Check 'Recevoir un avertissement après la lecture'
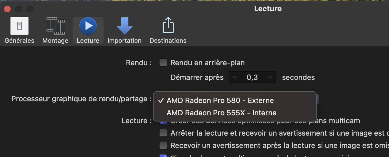This screenshot has height=157, width=389. click(163, 145)
